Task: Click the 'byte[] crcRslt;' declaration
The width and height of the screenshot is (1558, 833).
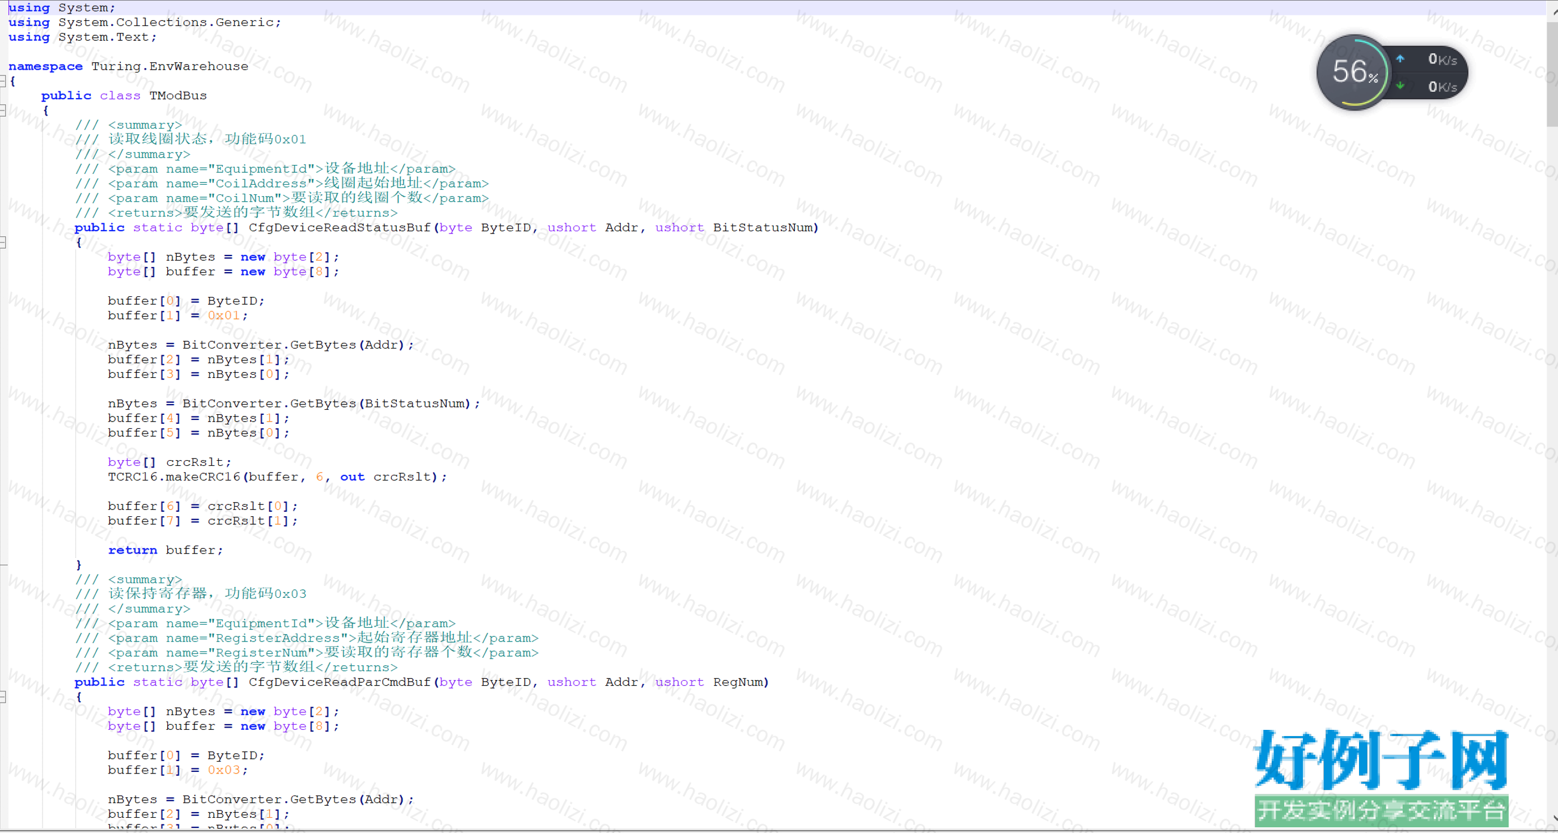Action: click(x=170, y=462)
